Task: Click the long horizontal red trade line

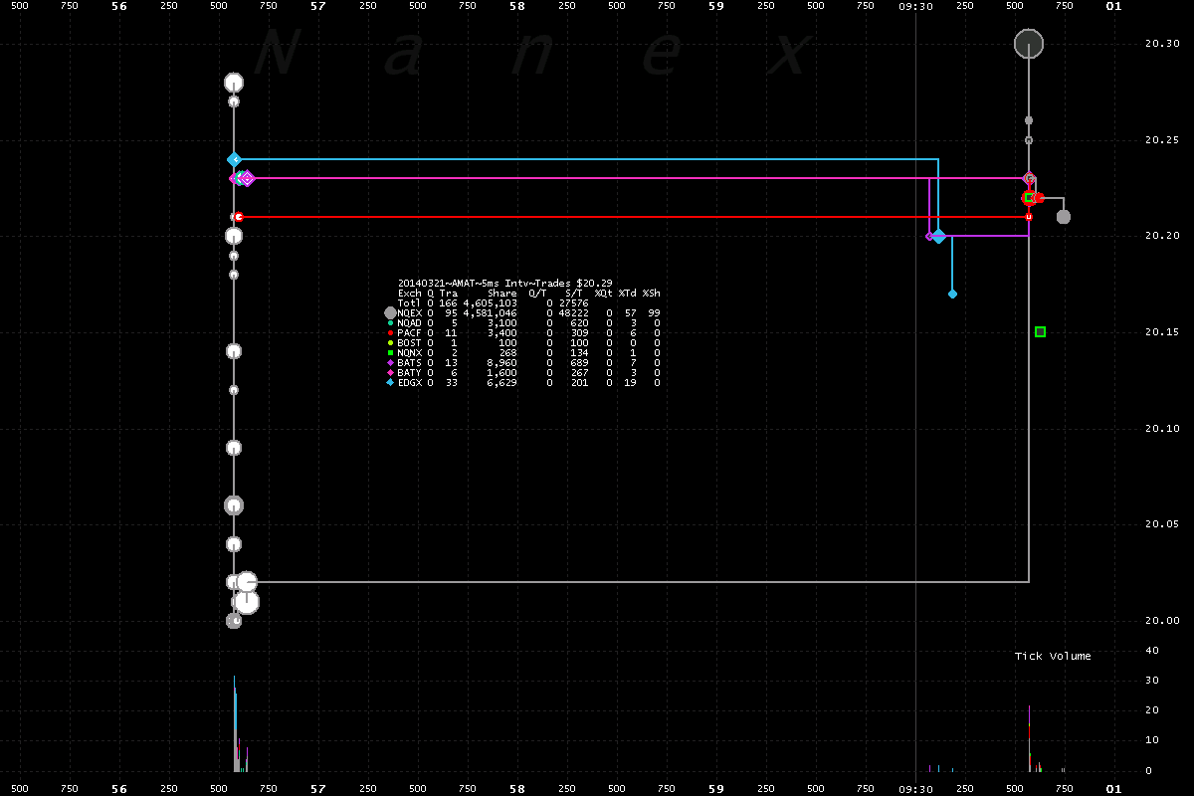Action: (x=633, y=217)
